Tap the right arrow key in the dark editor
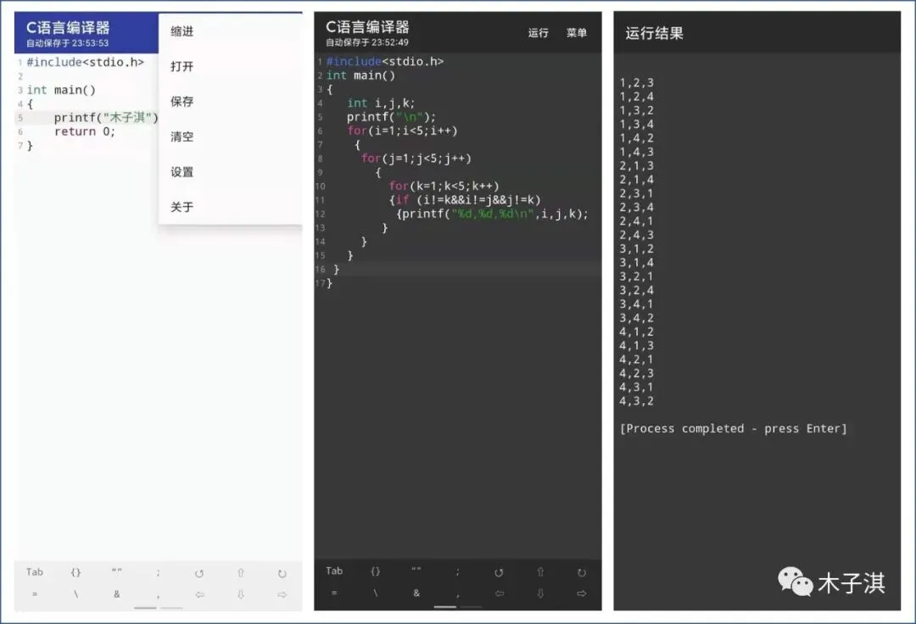916x624 pixels. click(x=581, y=593)
